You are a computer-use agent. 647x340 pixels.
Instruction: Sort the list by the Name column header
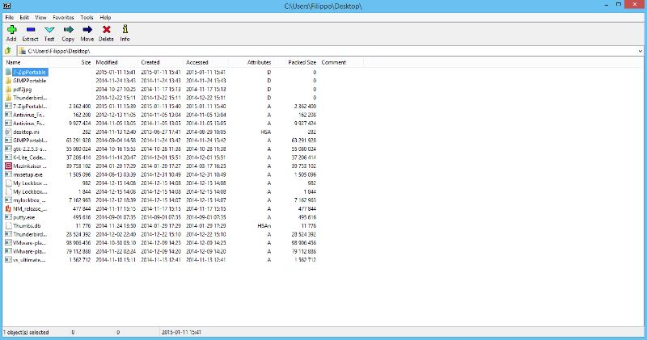(x=14, y=62)
